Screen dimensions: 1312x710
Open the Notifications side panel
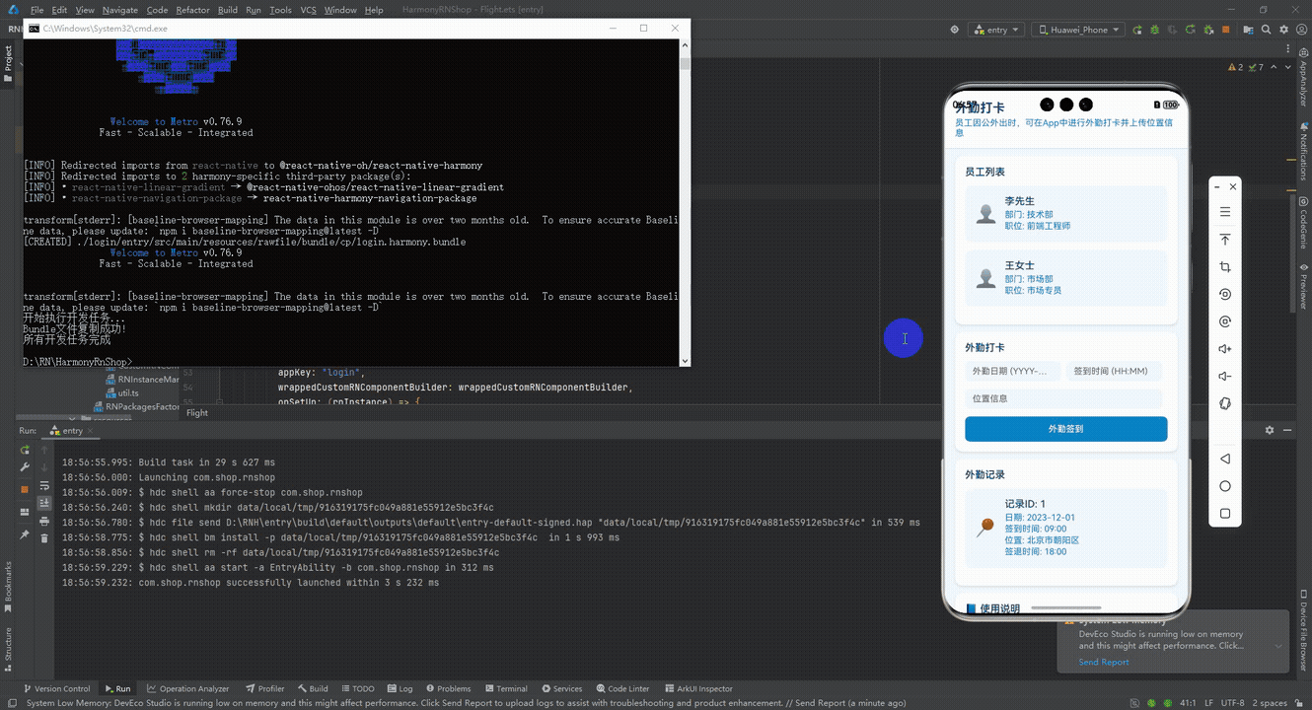point(1303,153)
